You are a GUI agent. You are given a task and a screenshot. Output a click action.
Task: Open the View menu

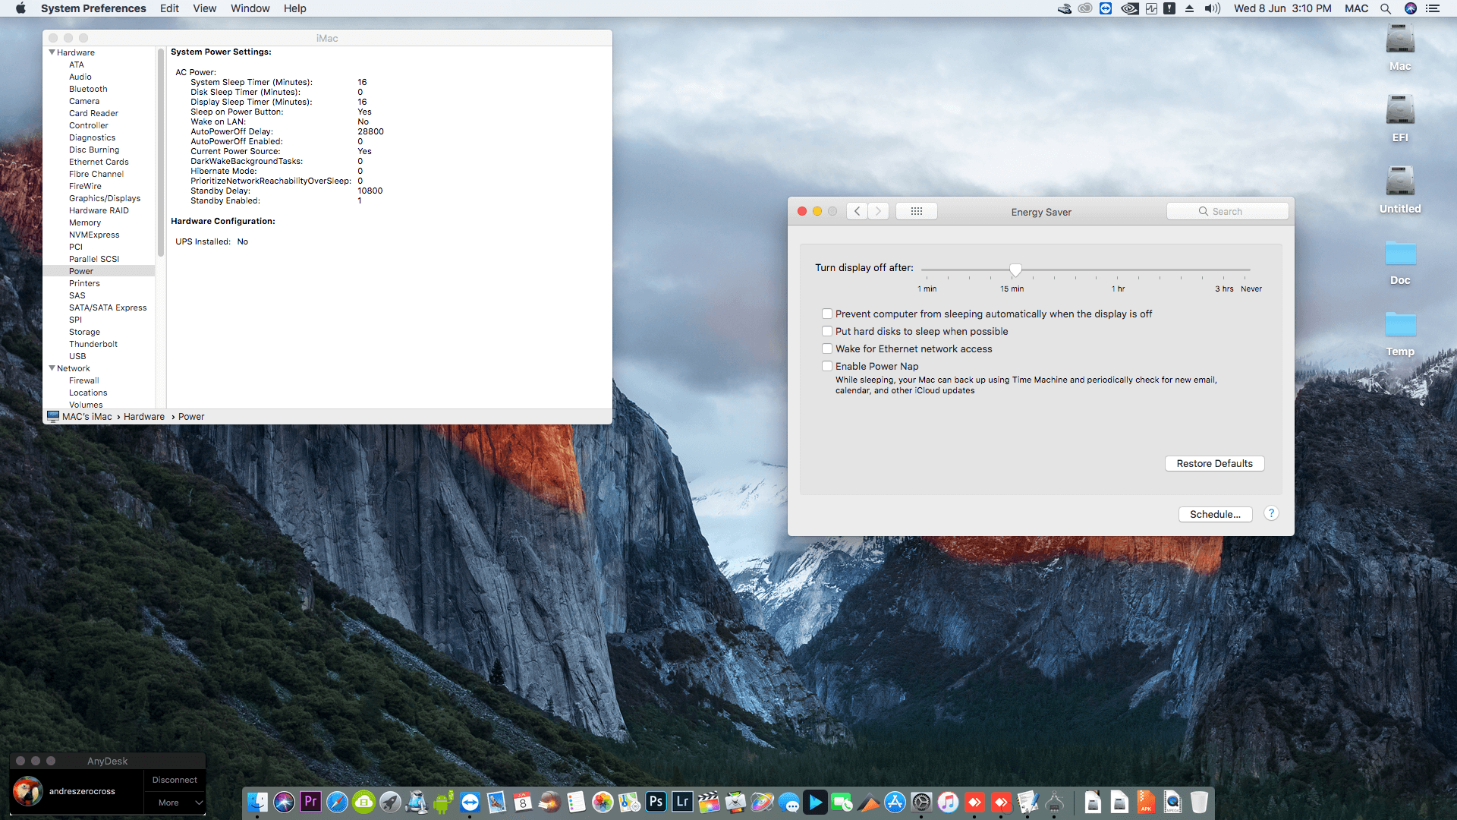click(204, 8)
